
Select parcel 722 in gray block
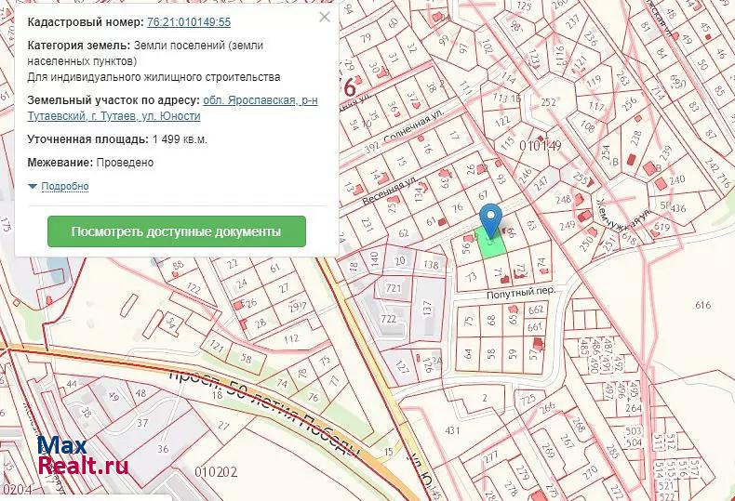389,319
